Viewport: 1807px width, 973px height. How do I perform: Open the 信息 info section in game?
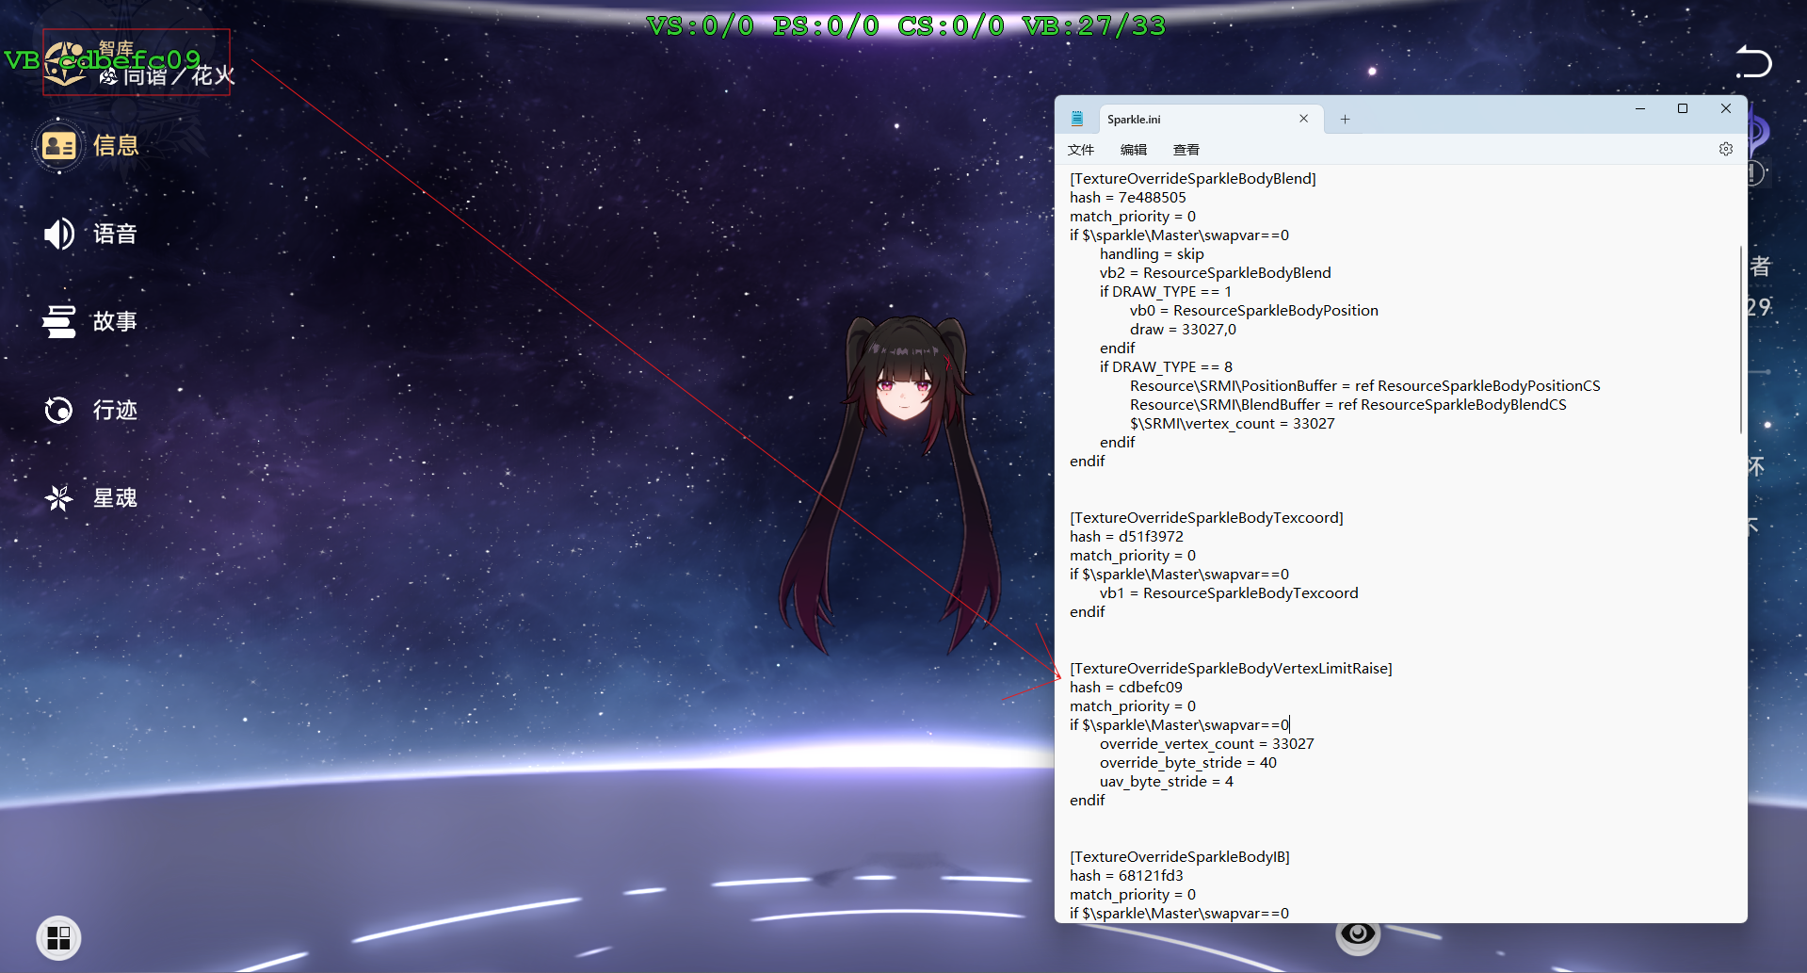click(x=89, y=146)
